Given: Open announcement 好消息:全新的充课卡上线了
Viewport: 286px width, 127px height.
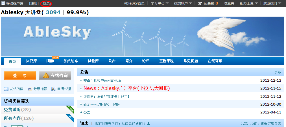Looking at the screenshot, I should (x=106, y=96).
